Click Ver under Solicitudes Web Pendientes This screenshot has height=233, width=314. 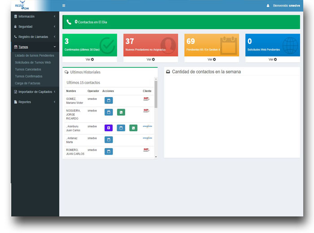click(272, 59)
